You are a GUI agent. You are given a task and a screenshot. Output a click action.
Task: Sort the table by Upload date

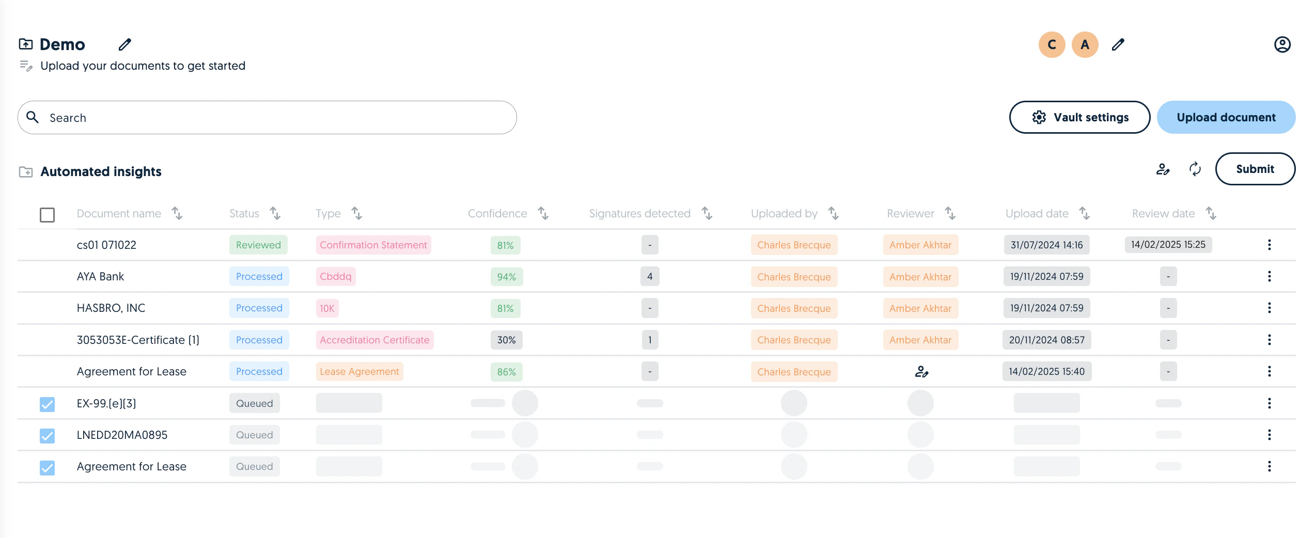(x=1084, y=213)
